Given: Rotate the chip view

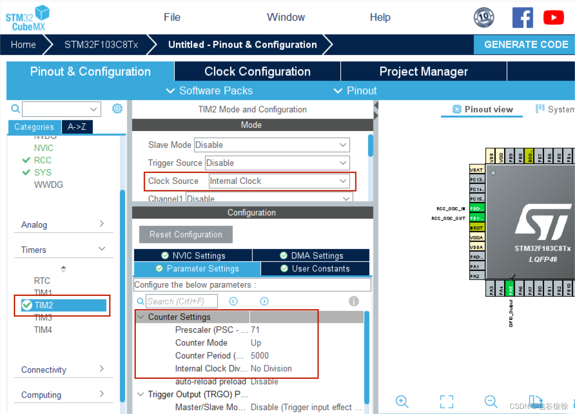Looking at the screenshot, I should [x=535, y=402].
